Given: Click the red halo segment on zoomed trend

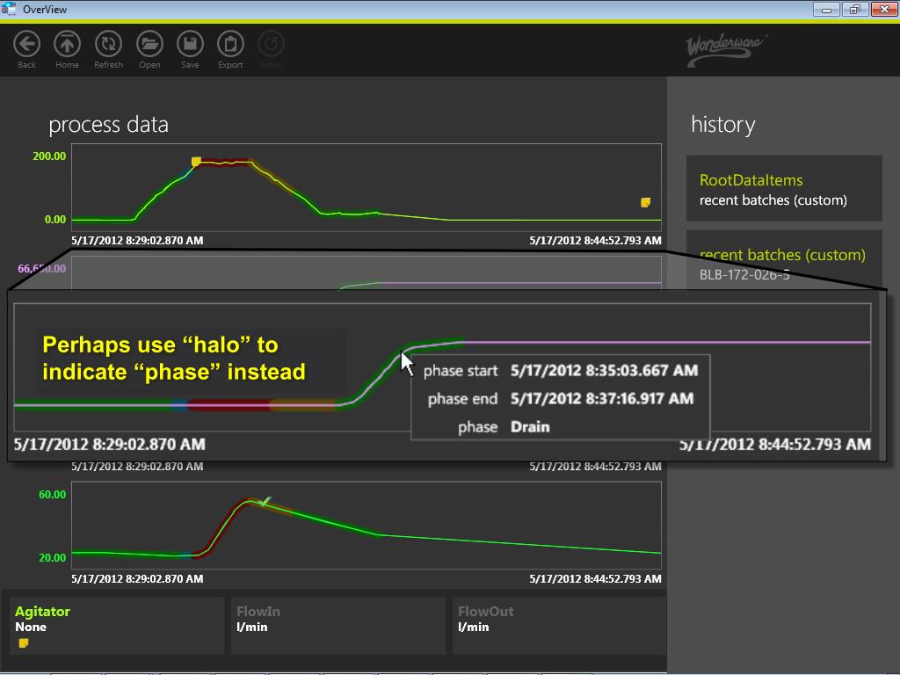Looking at the screenshot, I should click(x=229, y=405).
